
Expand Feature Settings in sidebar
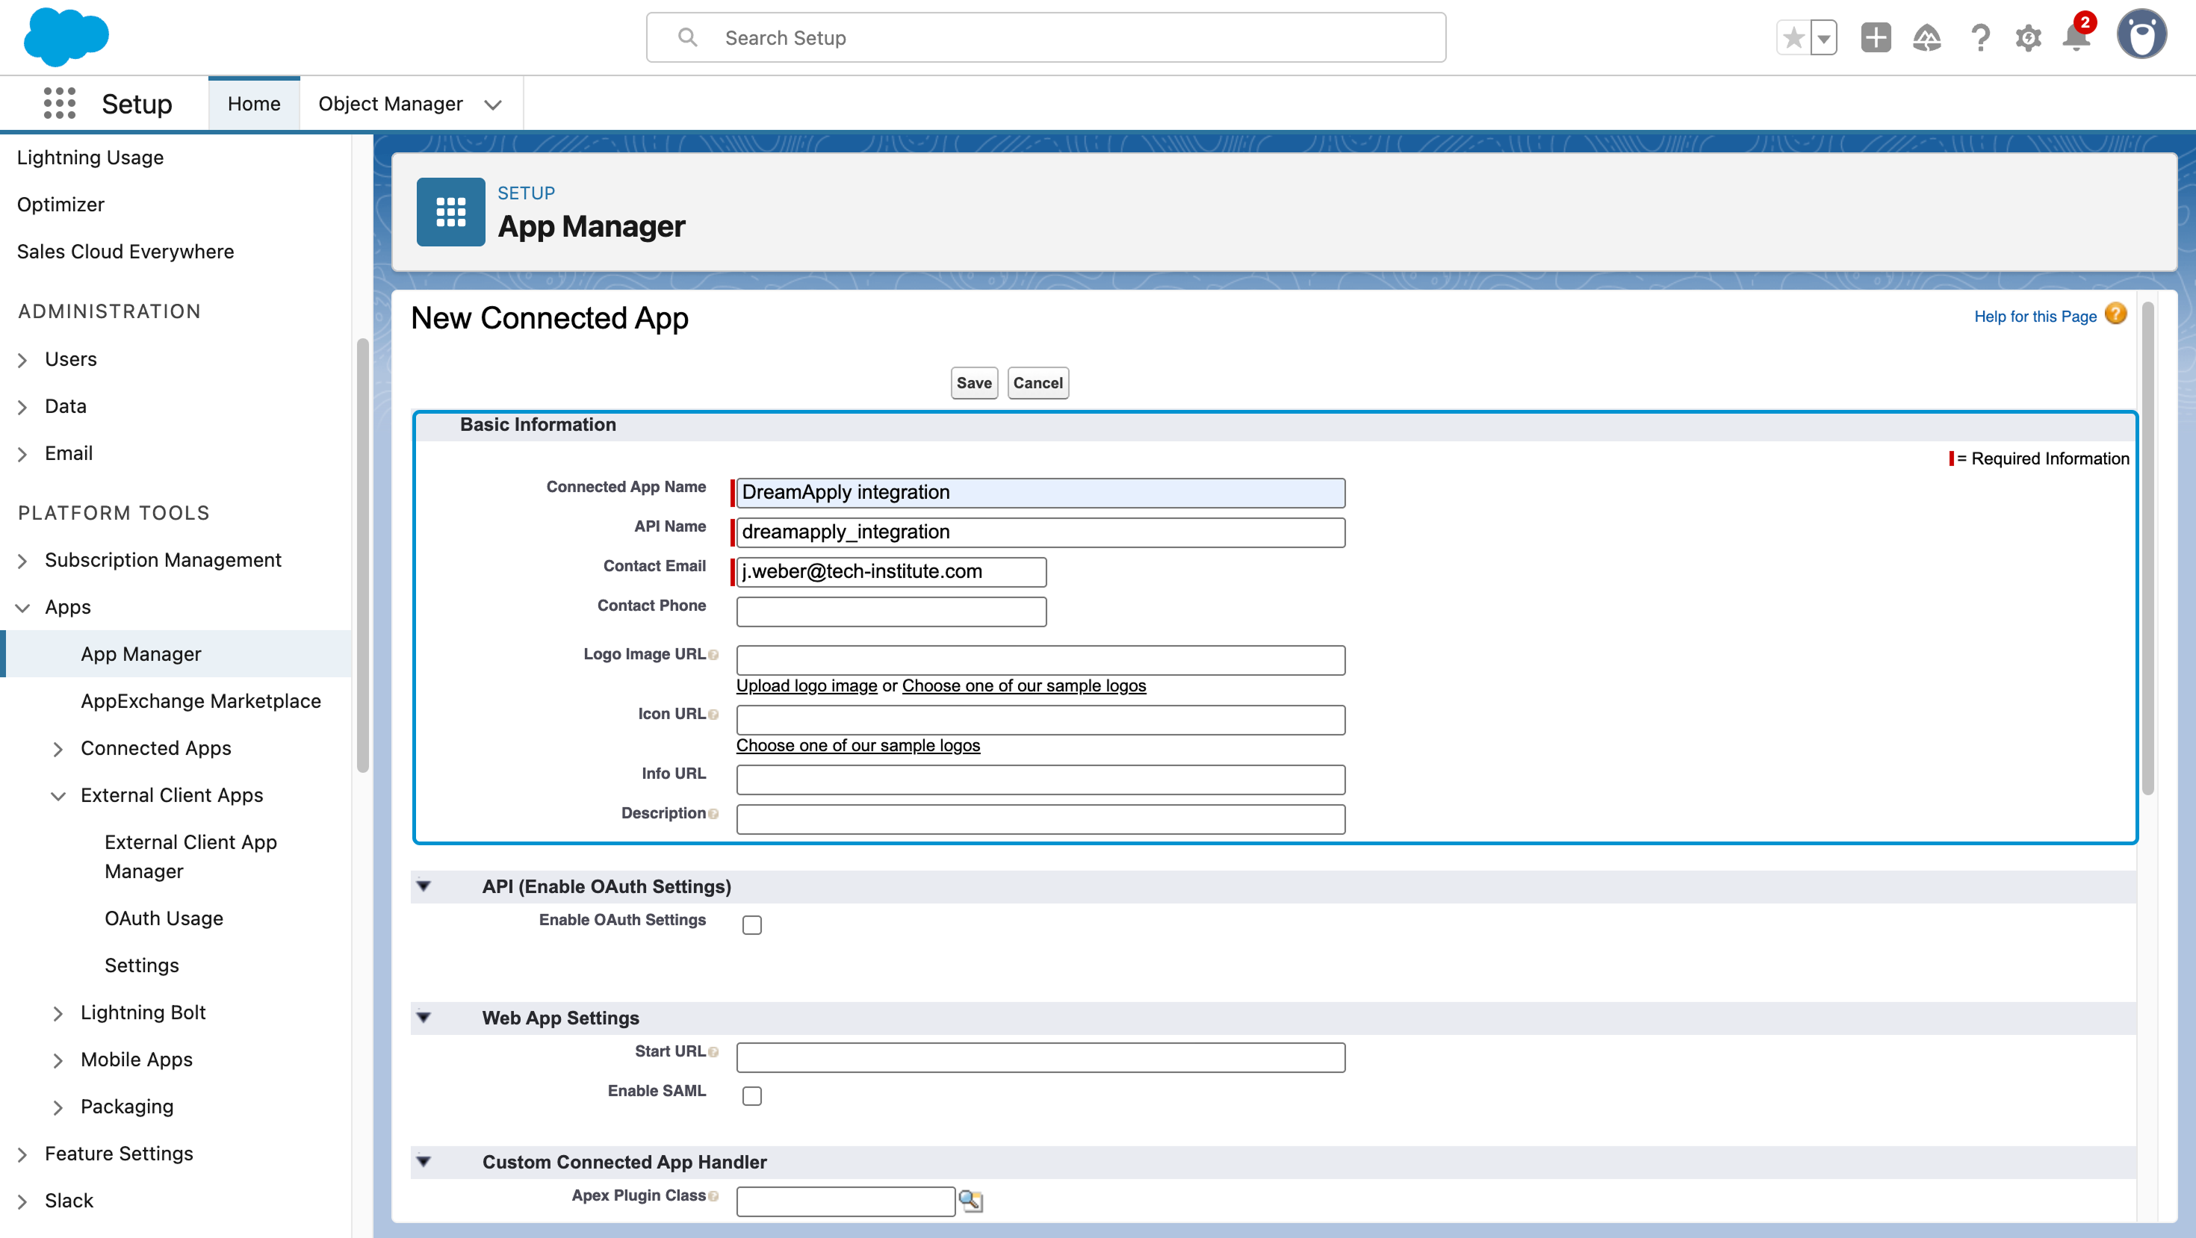23,1154
